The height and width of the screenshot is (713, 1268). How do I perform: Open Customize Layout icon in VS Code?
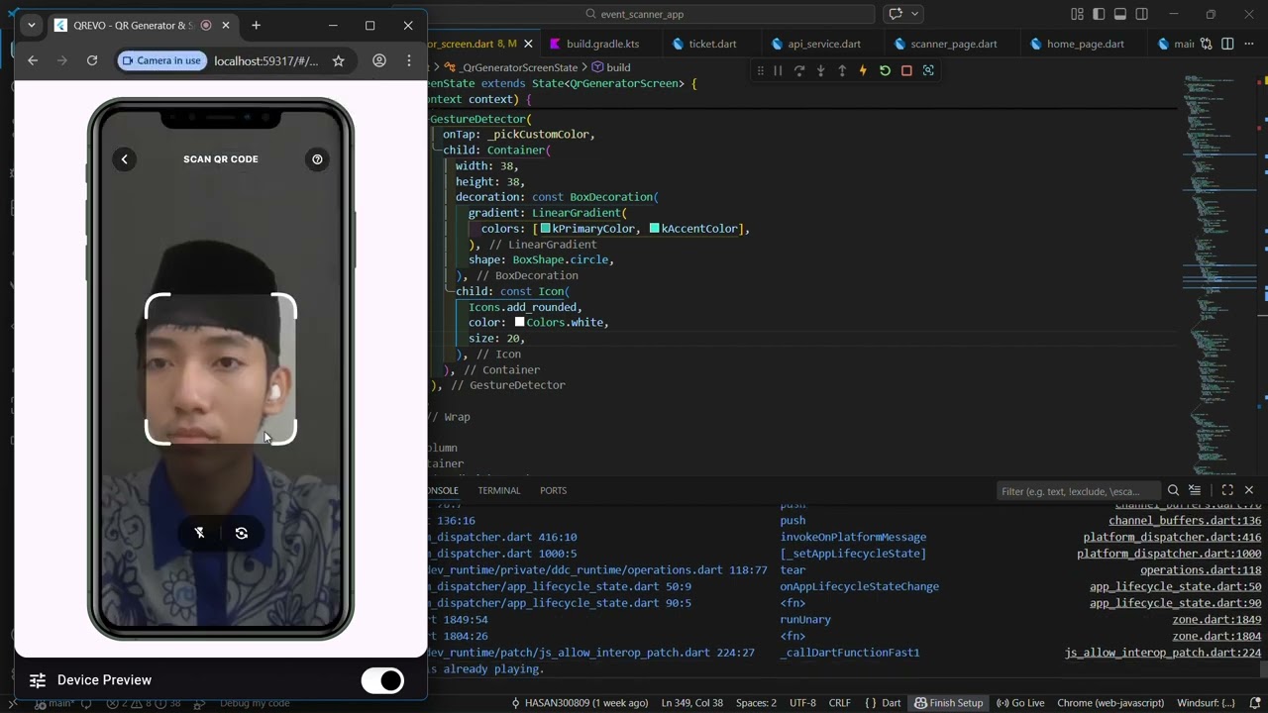[x=1077, y=14]
